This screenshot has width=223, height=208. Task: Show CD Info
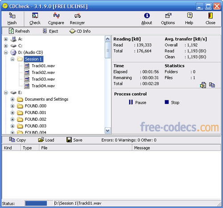pyautogui.click(x=80, y=31)
